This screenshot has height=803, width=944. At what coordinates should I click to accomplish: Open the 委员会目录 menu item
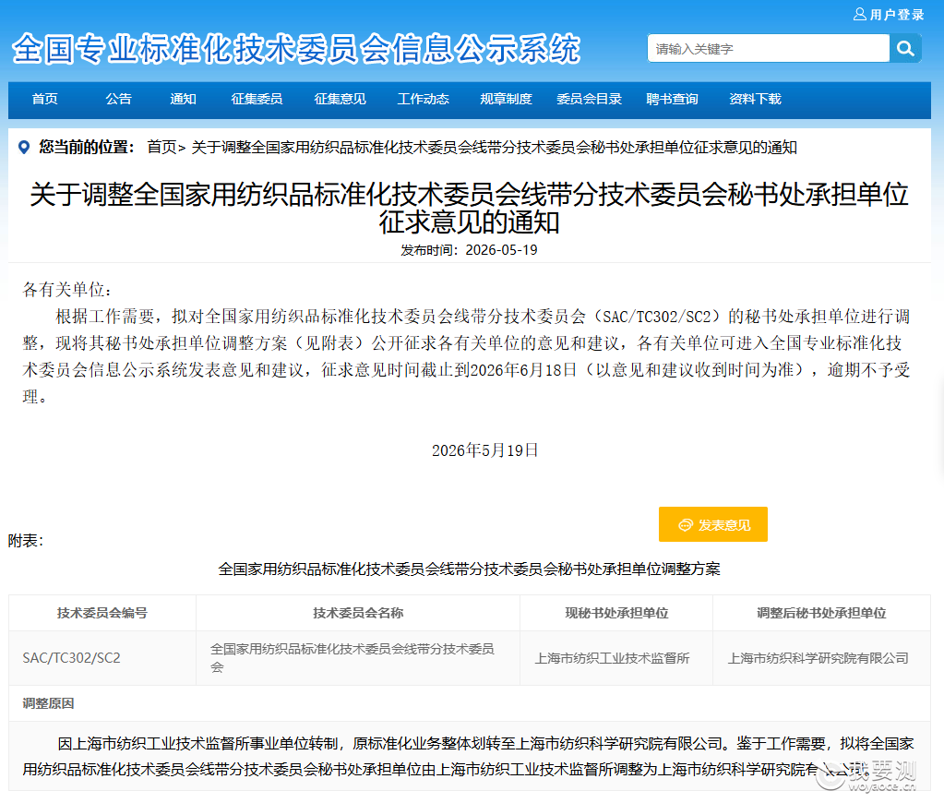coord(590,99)
